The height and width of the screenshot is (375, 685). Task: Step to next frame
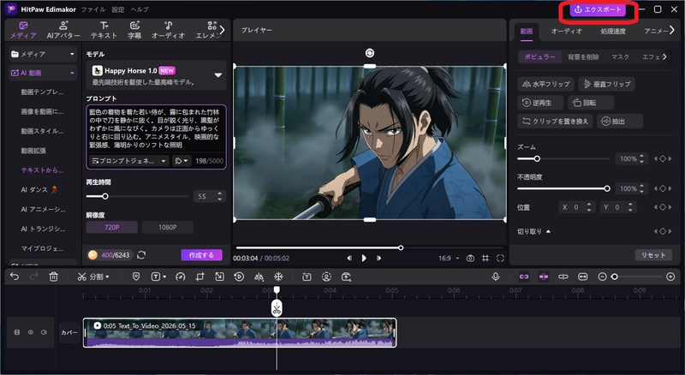pos(378,259)
